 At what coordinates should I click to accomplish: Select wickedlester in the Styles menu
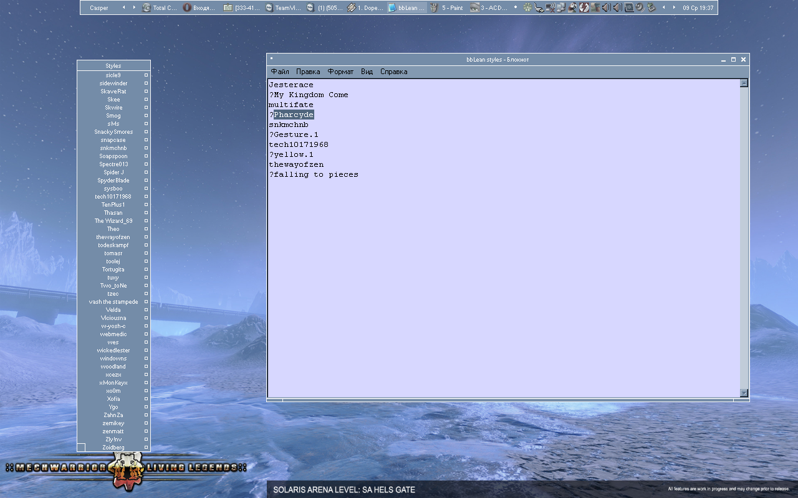[113, 350]
